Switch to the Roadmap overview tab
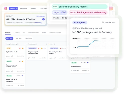This screenshot has height=94, width=126. point(55,33)
